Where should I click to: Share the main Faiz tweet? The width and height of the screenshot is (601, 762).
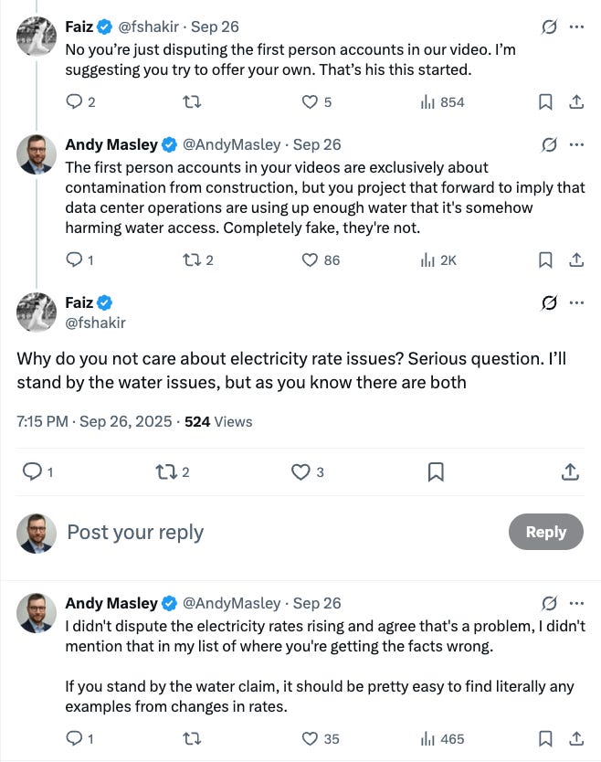[570, 471]
